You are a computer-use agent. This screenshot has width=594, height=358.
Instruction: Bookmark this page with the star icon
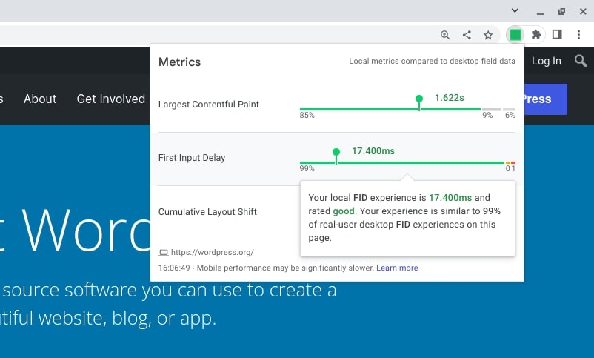pyautogui.click(x=488, y=35)
